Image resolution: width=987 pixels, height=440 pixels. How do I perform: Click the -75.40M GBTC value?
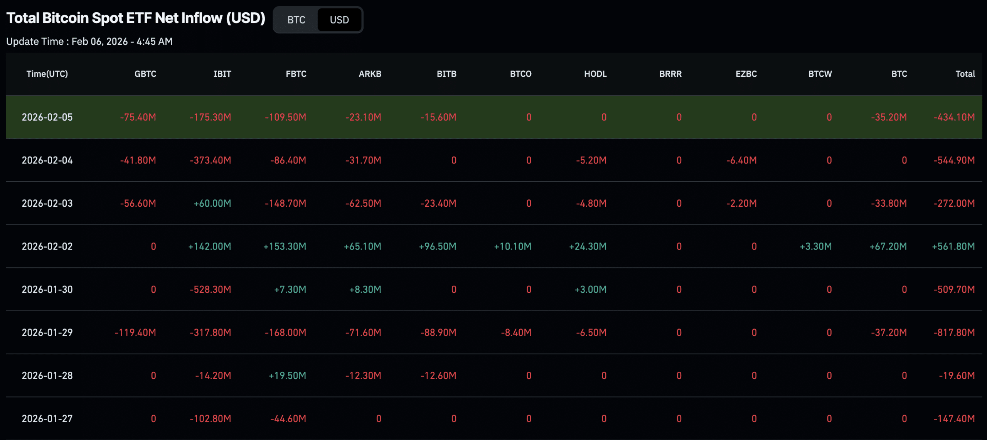(x=138, y=117)
